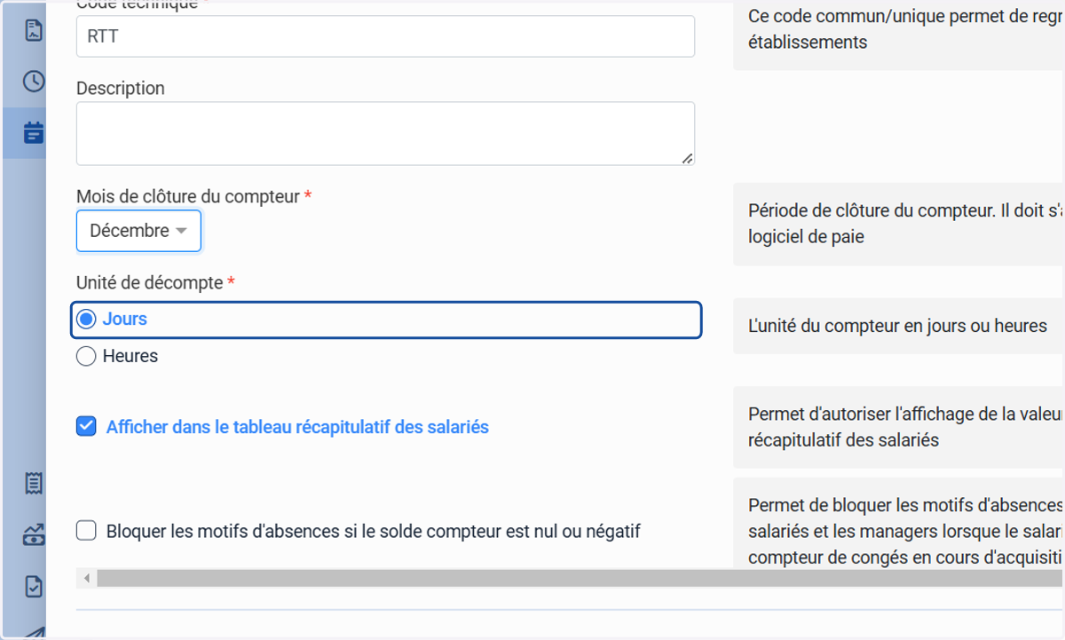Screen dimensions: 1065x640
Task: Click the 'Afficher dans le tableau récapitulatif des salariés' label
Action: click(x=297, y=427)
